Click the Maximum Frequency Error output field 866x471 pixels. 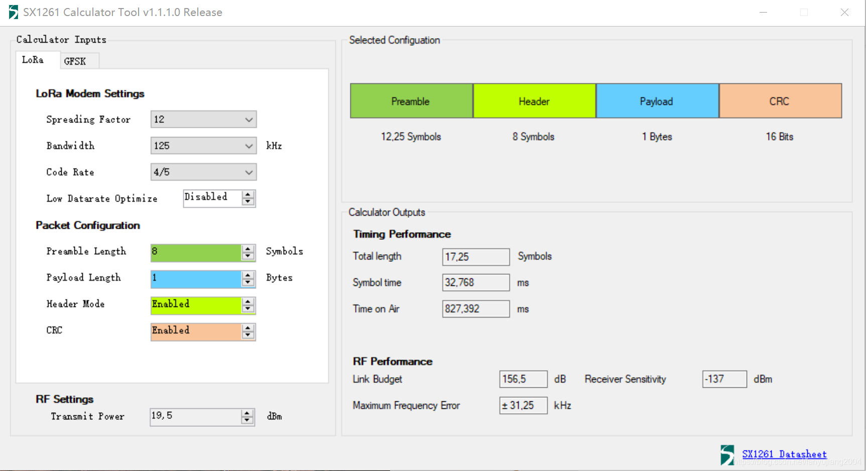point(524,405)
